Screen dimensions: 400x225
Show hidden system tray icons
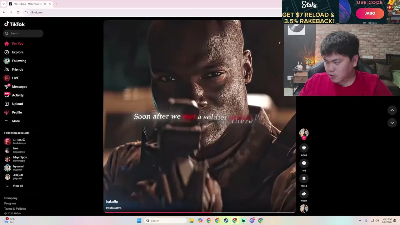[x=360, y=221]
